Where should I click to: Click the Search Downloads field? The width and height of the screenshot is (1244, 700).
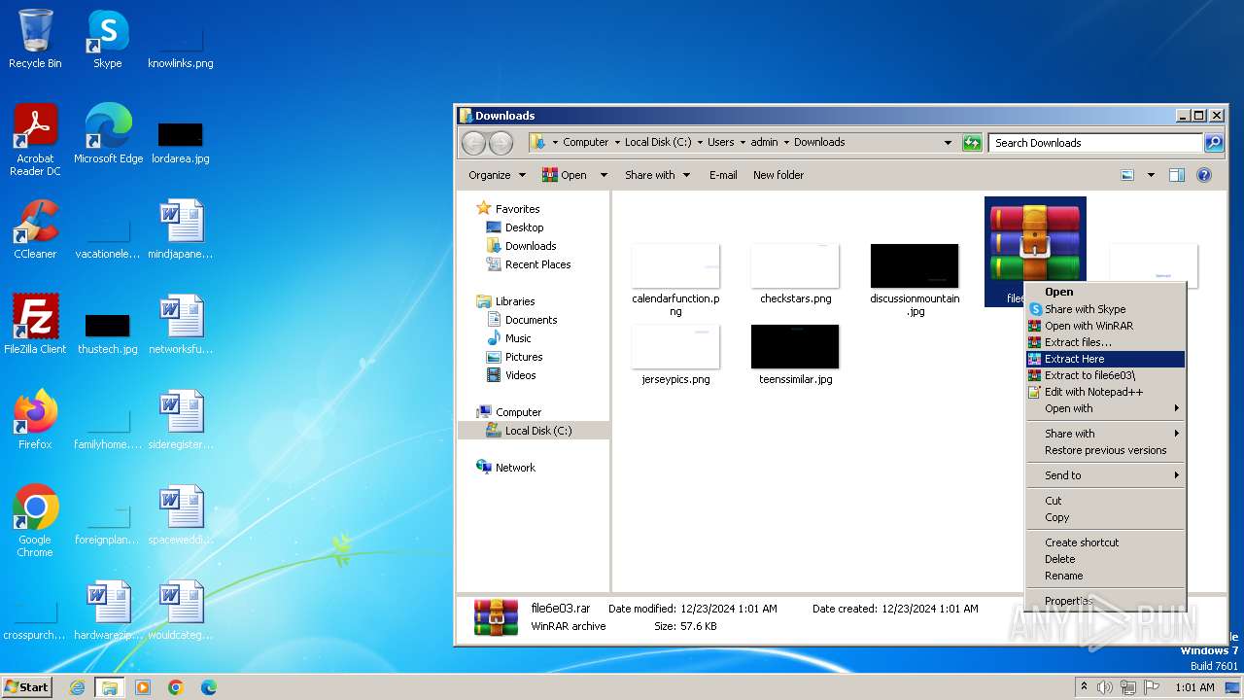click(x=1096, y=143)
